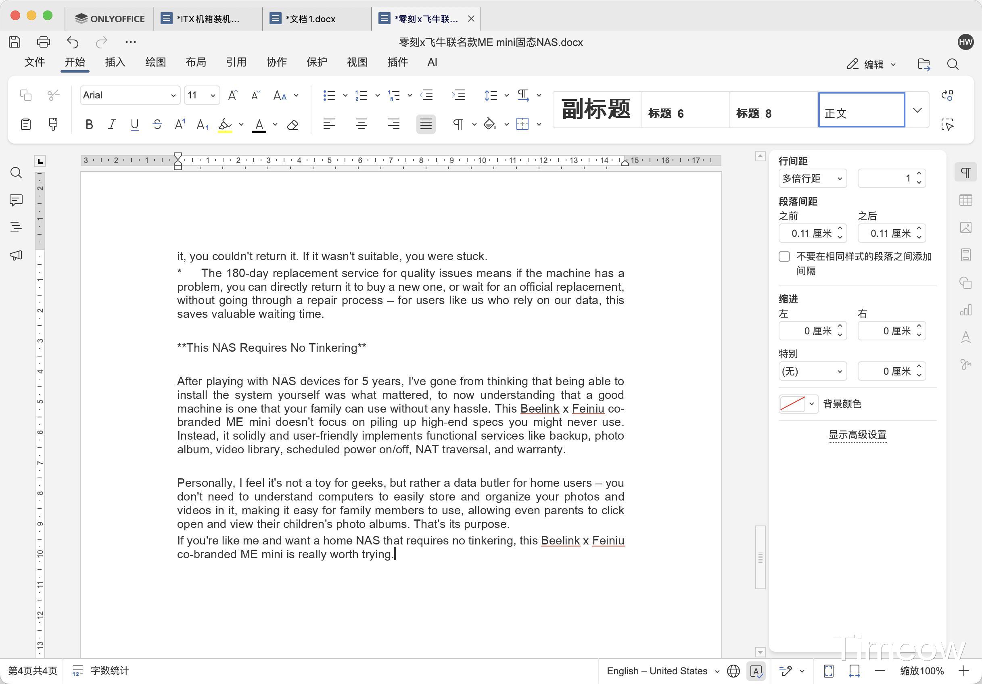This screenshot has width=982, height=684.
Task: Expand the paragraph styles gallery arrow
Action: pyautogui.click(x=917, y=110)
